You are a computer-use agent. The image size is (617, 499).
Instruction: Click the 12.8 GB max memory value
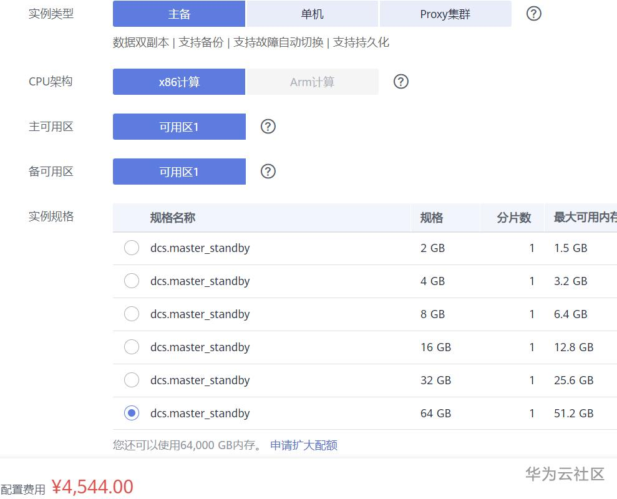(574, 347)
